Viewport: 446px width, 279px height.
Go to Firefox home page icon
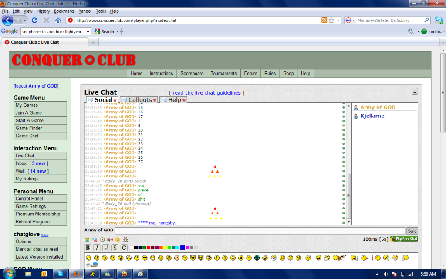tap(58, 20)
